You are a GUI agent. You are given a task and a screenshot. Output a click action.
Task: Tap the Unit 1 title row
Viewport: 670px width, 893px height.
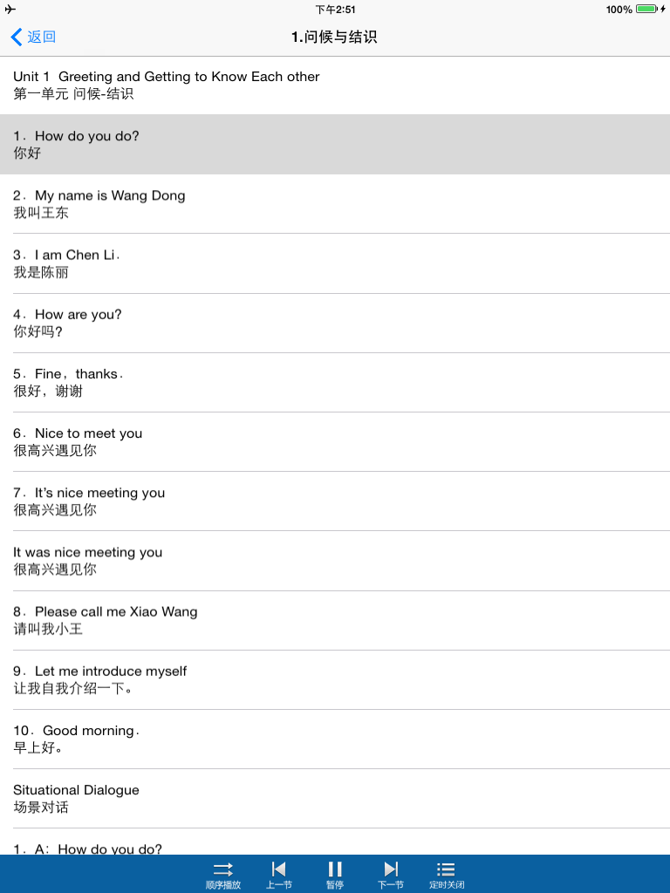point(335,85)
